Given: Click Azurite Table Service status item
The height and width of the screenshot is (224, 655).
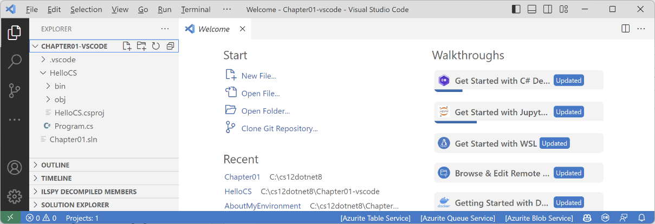Looking at the screenshot, I should pyautogui.click(x=375, y=218).
